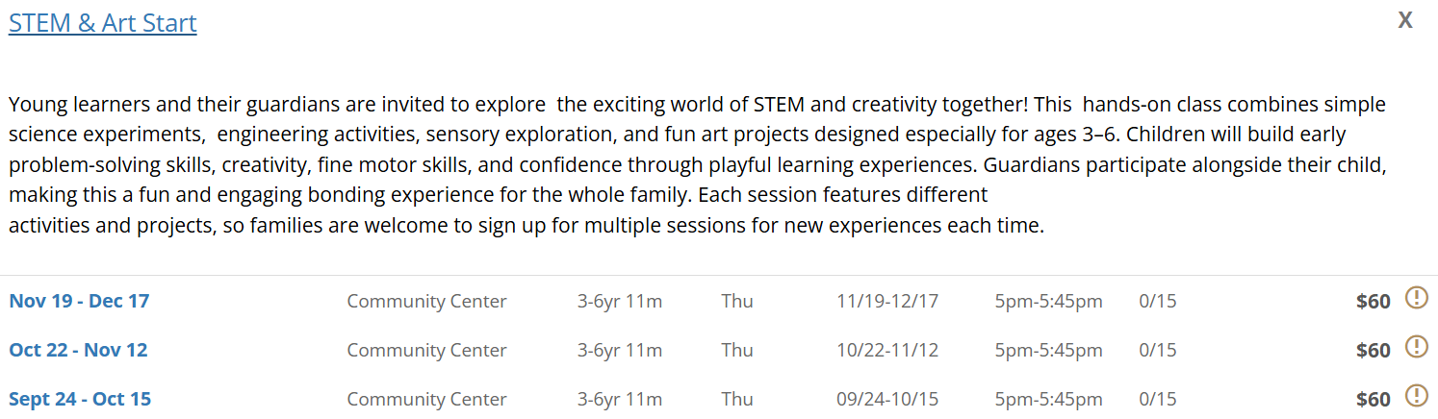Open the alert icon for Nov 19 session
This screenshot has width=1438, height=419.
(1417, 298)
